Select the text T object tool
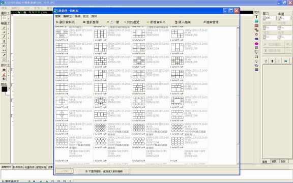The image size is (293, 183). (256, 17)
